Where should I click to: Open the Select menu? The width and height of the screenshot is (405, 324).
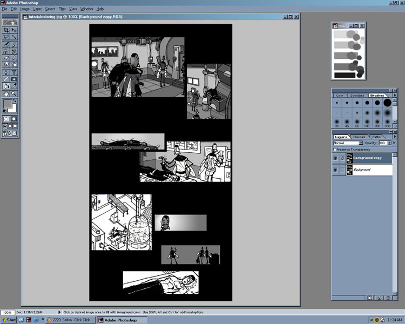tap(50, 9)
